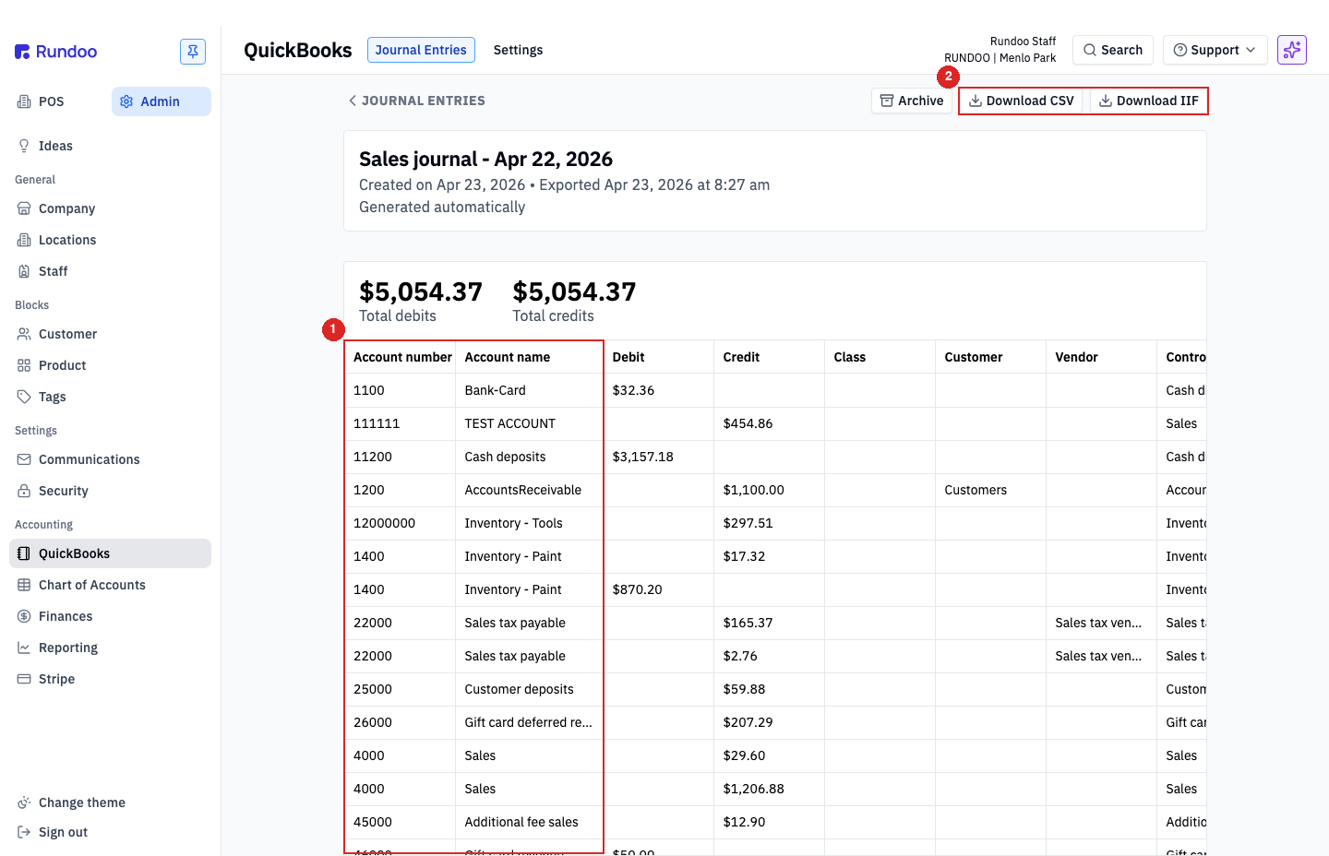Switch to the Settings tab
The width and height of the screenshot is (1329, 856).
click(518, 50)
